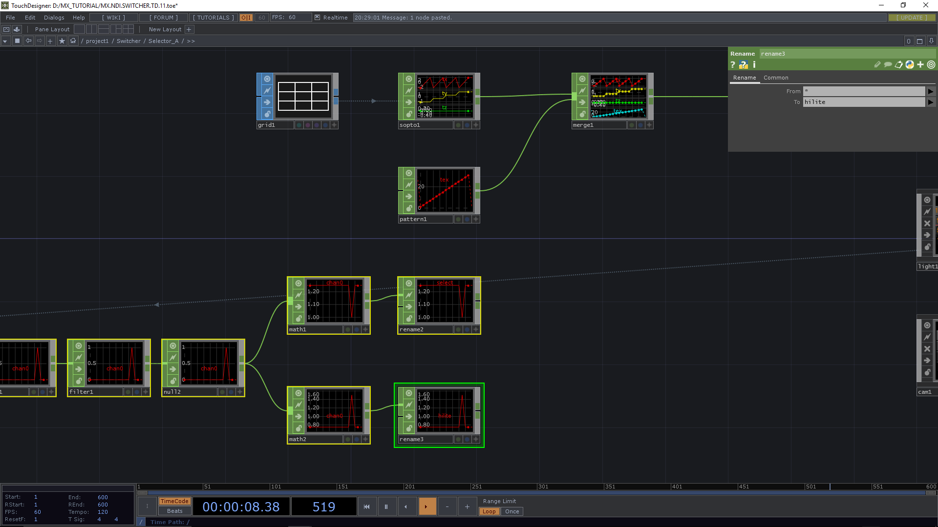Expand the To parameter menu arrow
This screenshot has height=527, width=938.
point(931,102)
